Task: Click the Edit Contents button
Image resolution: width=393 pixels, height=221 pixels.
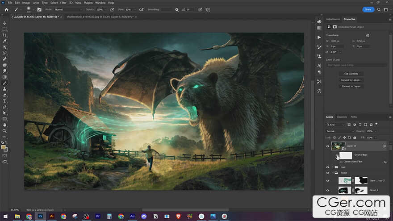Action: [x=351, y=74]
